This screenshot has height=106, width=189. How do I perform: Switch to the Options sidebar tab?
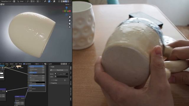(71, 83)
